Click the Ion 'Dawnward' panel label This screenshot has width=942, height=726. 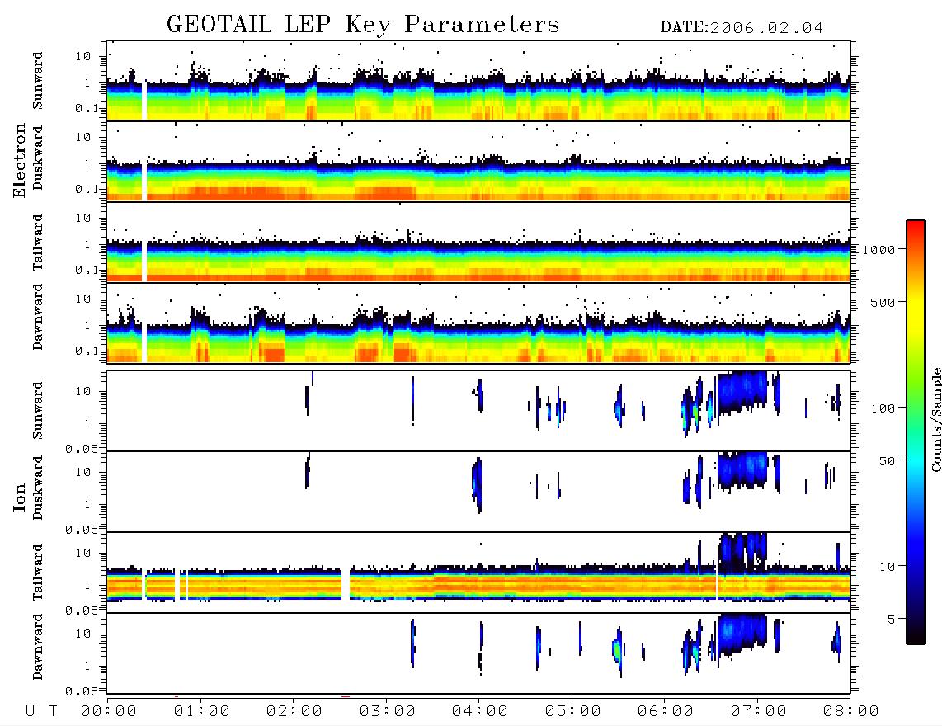(x=38, y=647)
